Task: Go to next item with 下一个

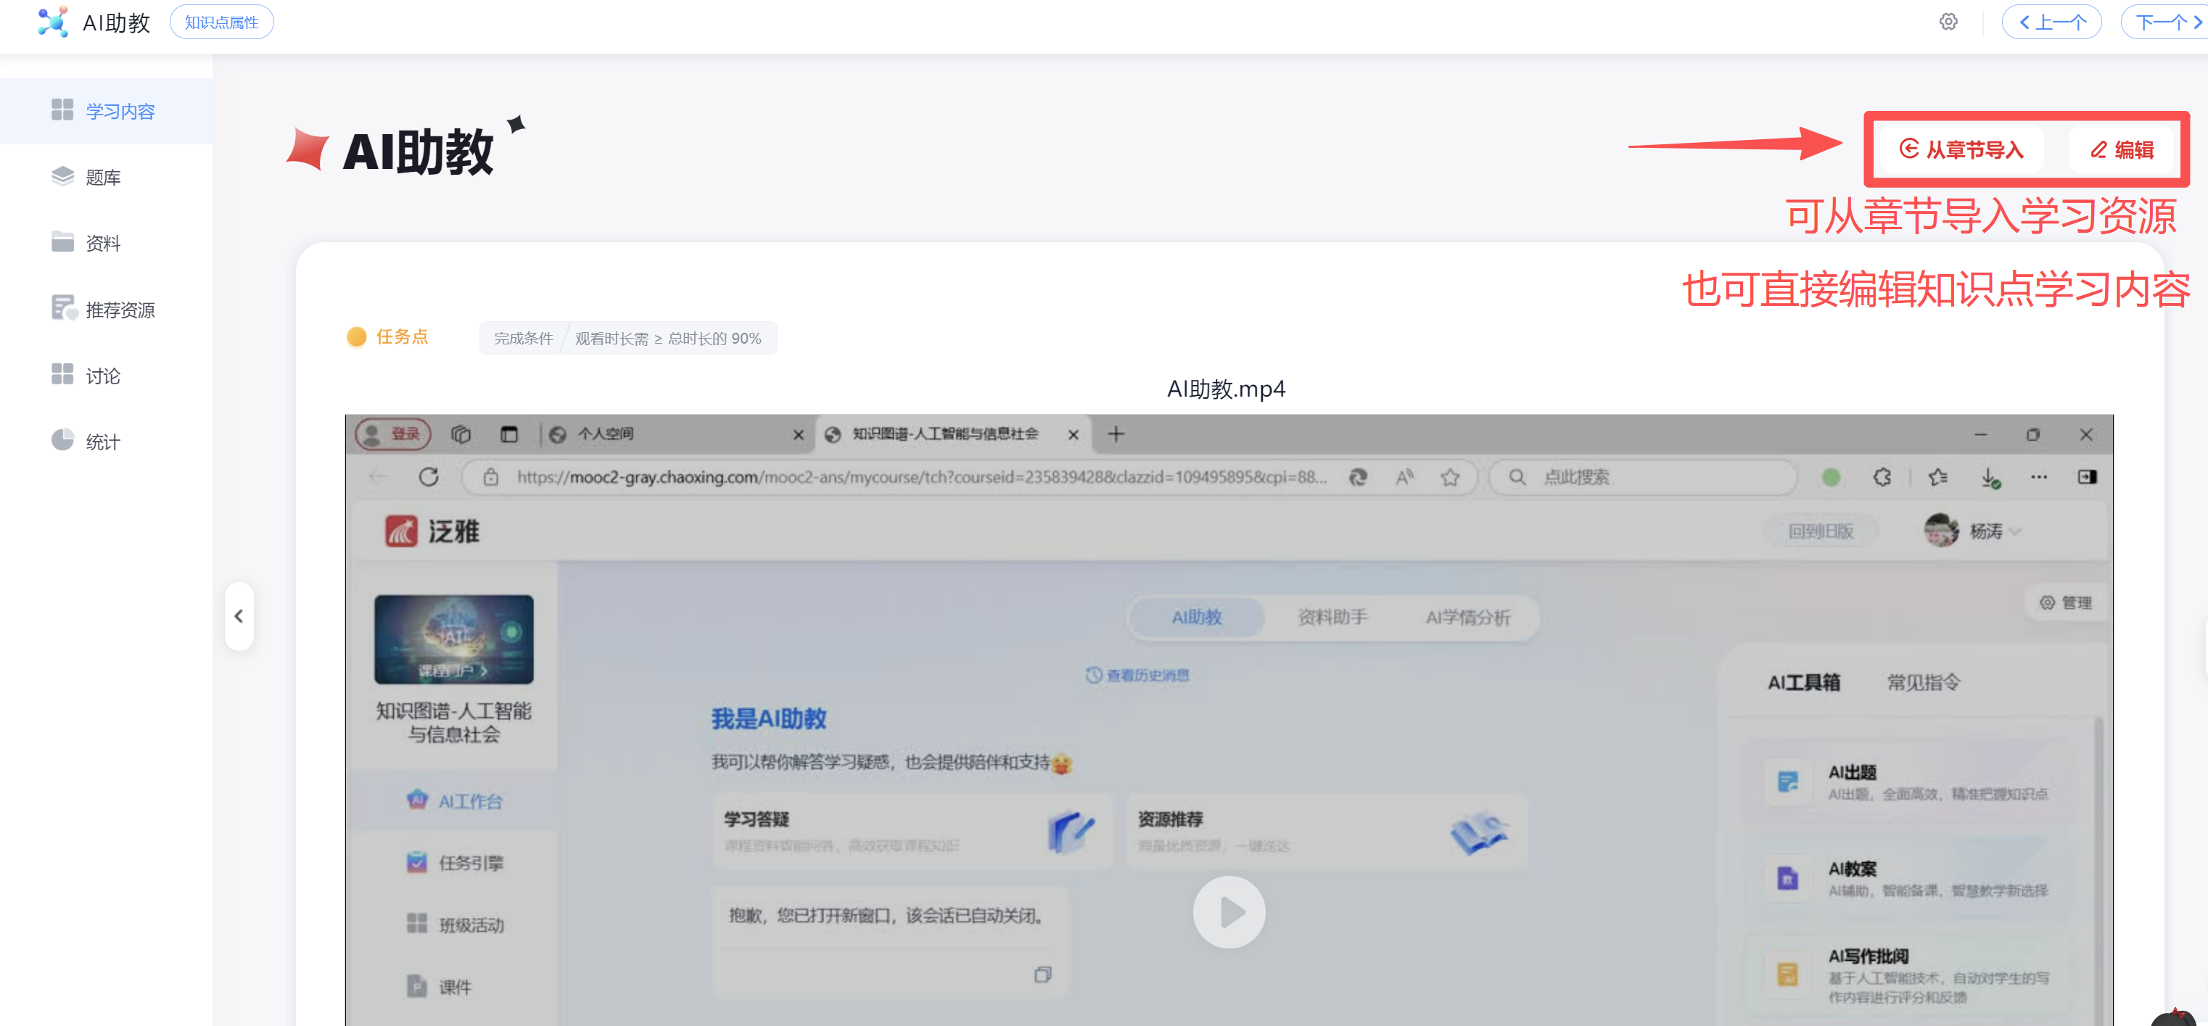Action: click(2165, 22)
